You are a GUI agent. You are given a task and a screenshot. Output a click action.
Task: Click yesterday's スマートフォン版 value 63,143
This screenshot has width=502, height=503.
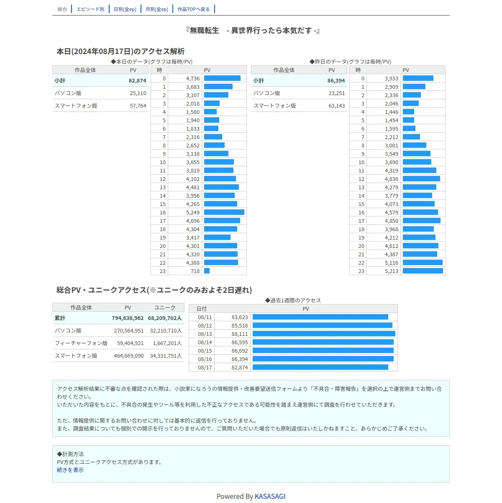(x=337, y=106)
